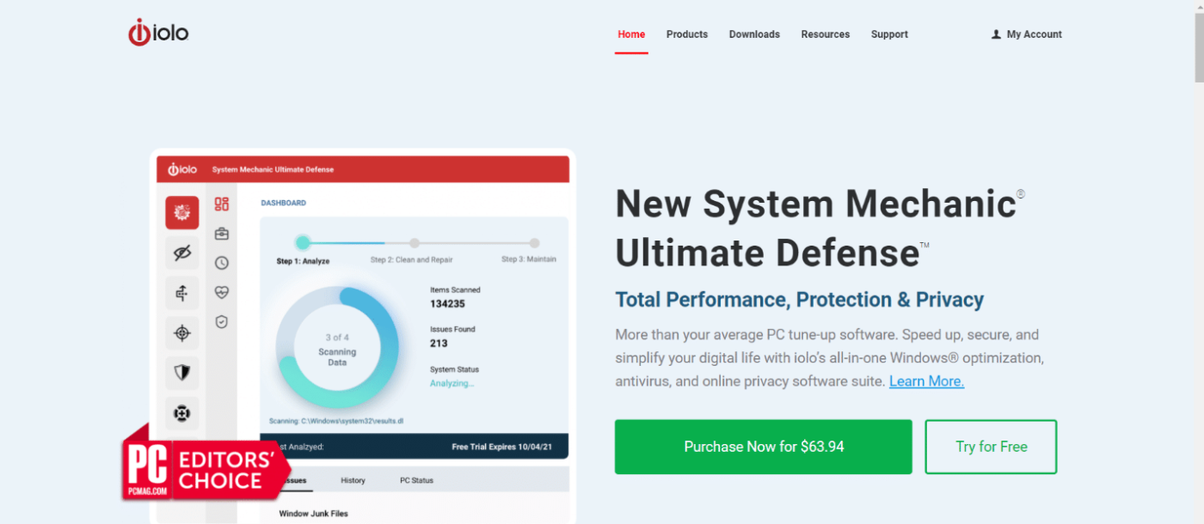The height and width of the screenshot is (524, 1204).
Task: Click the shield icon in left sidebar
Action: click(181, 373)
